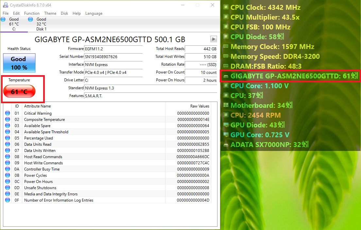This screenshot has width=361, height=230.
Task: Click the status icon for Percentage Used
Action: 8,138
